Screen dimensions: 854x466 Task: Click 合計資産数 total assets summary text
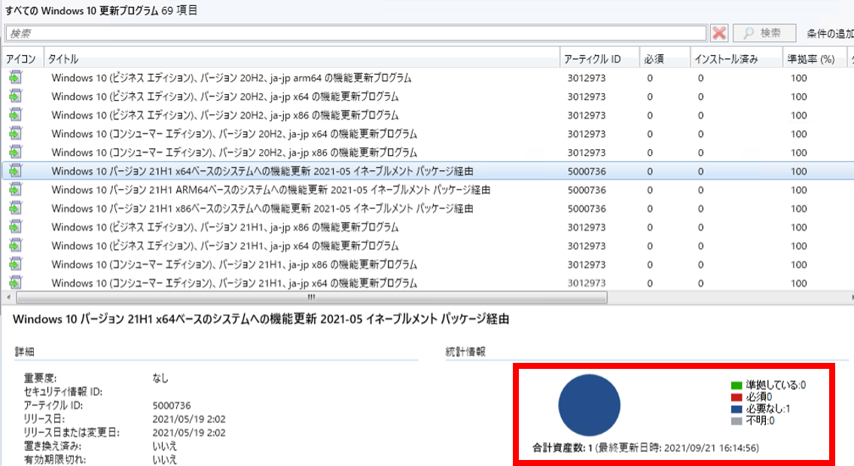coord(645,448)
